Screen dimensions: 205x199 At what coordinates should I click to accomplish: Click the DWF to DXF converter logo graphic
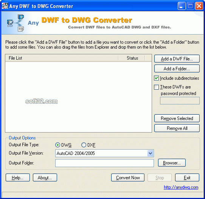pos(16,23)
